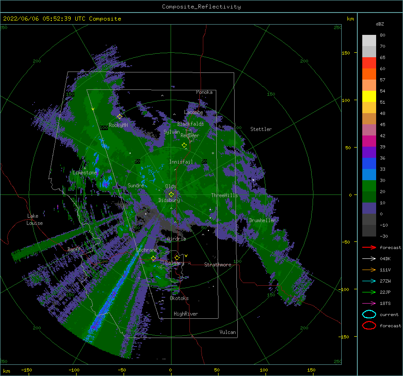Click the Vulcan city label
The width and height of the screenshot is (403, 376).
(x=227, y=332)
